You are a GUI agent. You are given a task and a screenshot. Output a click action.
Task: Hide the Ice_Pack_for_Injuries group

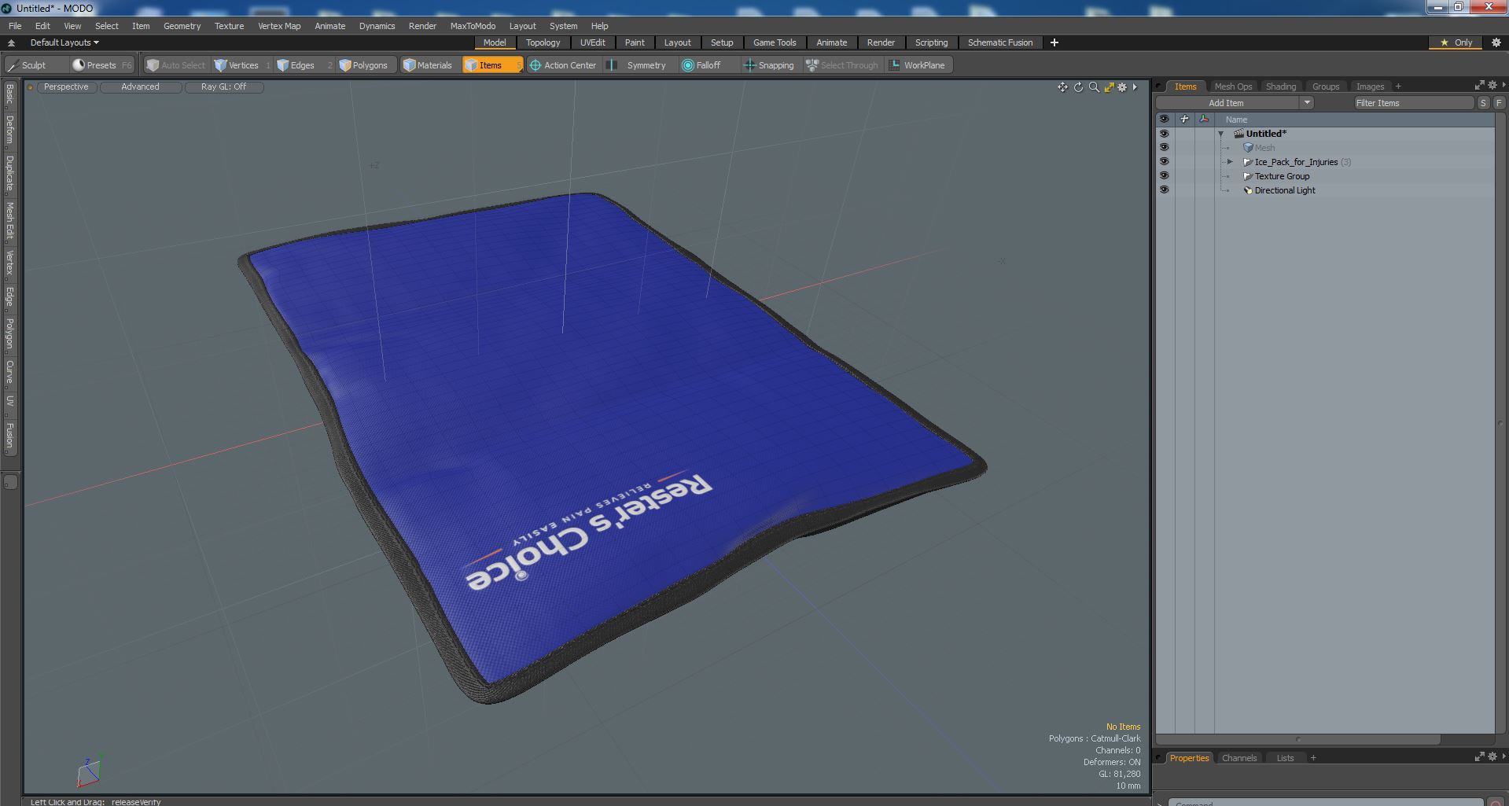(1164, 162)
